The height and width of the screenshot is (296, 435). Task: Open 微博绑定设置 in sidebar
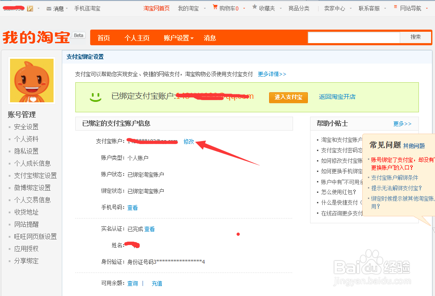pos(33,188)
